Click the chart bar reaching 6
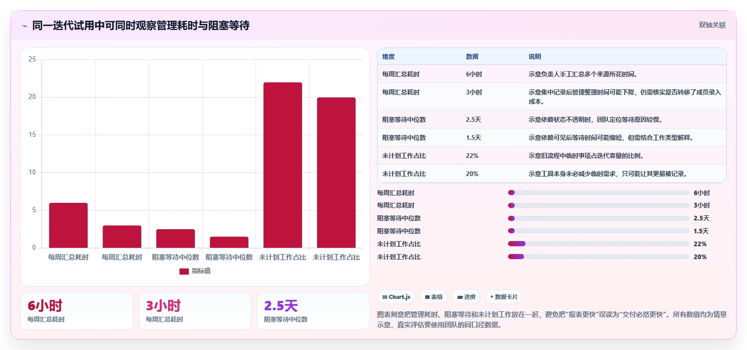 pos(68,226)
